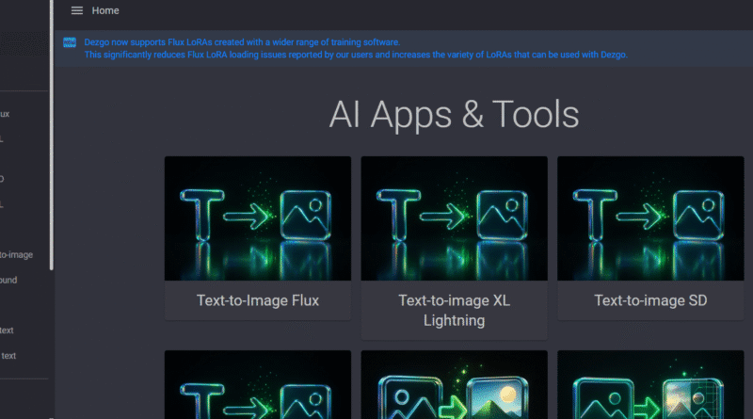
Task: Click the sidebar vertical scrollbar
Action: coord(52,135)
